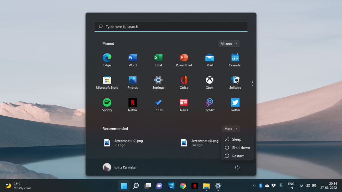Open the weather widget showing 28°C
Viewport: 342px width, 192px height.
(x=18, y=186)
